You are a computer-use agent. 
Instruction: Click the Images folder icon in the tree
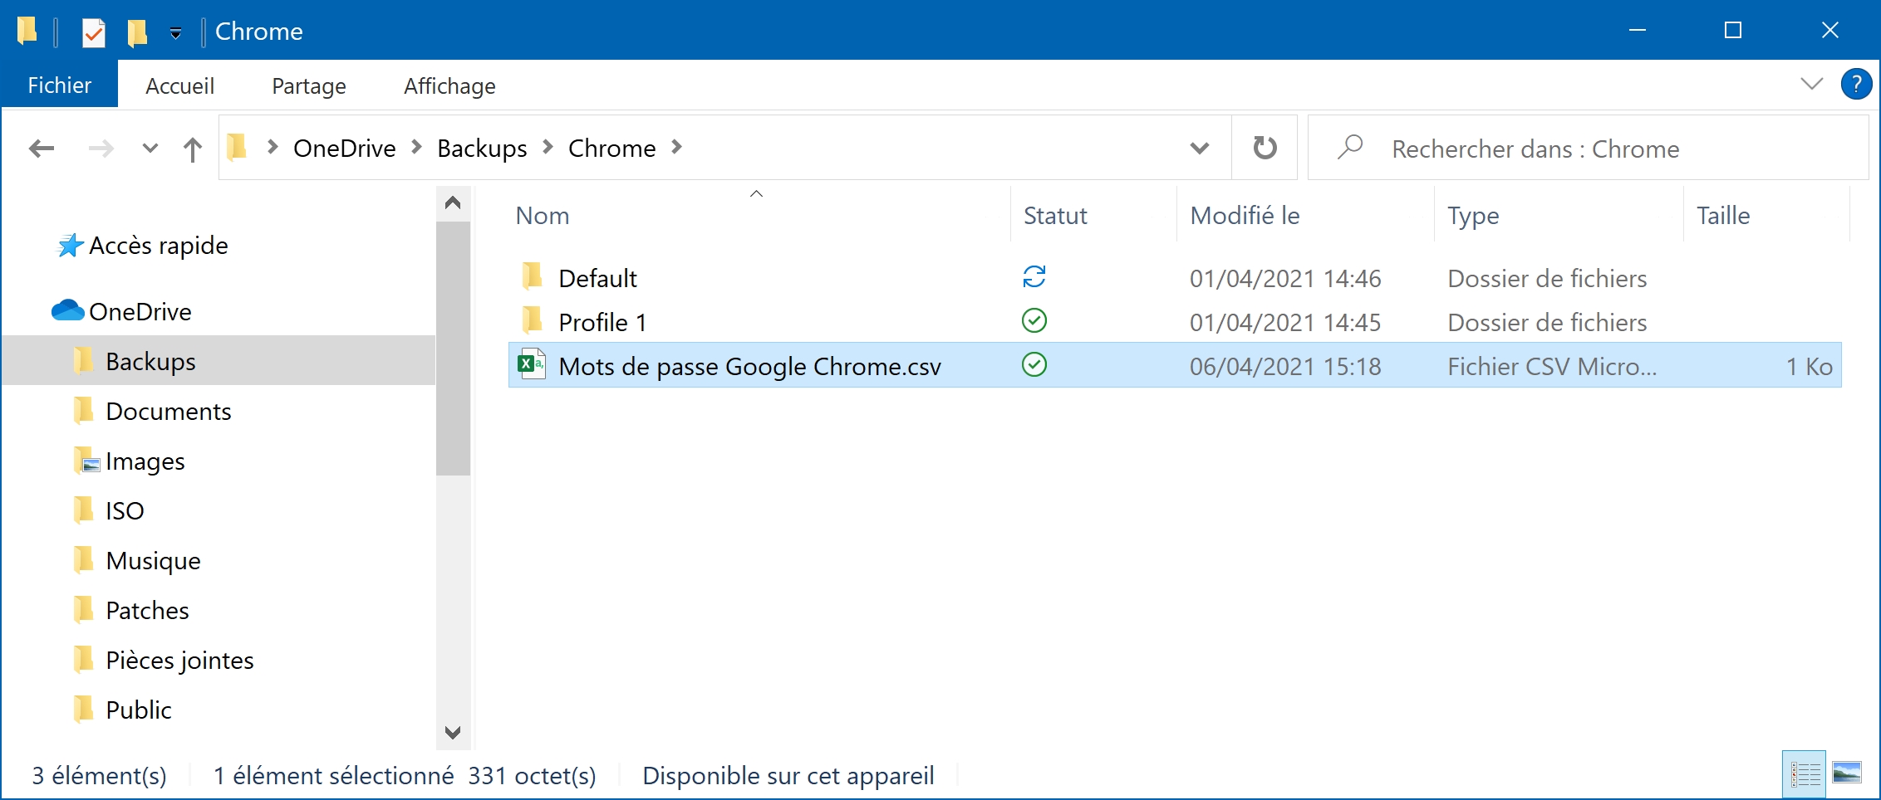point(86,461)
